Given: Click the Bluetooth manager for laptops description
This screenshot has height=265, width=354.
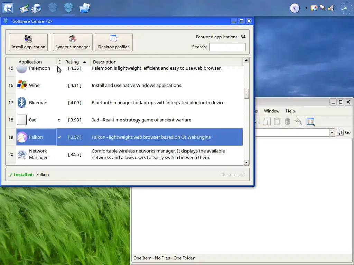Looking at the screenshot, I should click(x=158, y=102).
